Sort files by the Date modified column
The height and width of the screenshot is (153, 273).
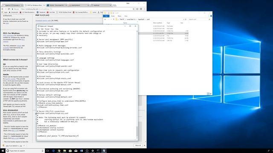point(157,23)
